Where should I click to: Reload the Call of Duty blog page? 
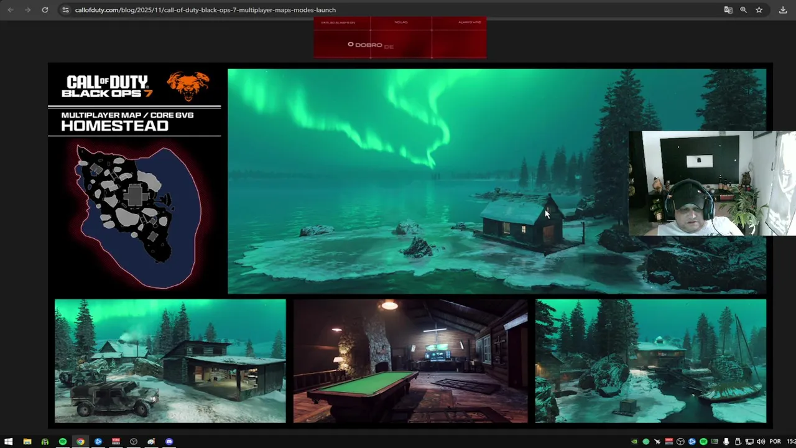pyautogui.click(x=45, y=10)
